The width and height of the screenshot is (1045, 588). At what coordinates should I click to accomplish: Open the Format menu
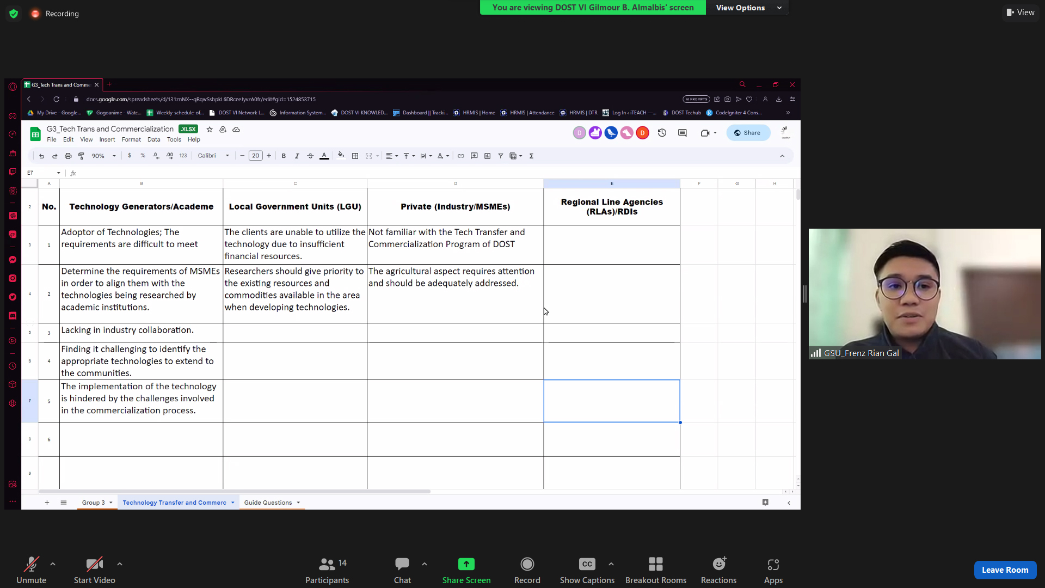click(131, 139)
